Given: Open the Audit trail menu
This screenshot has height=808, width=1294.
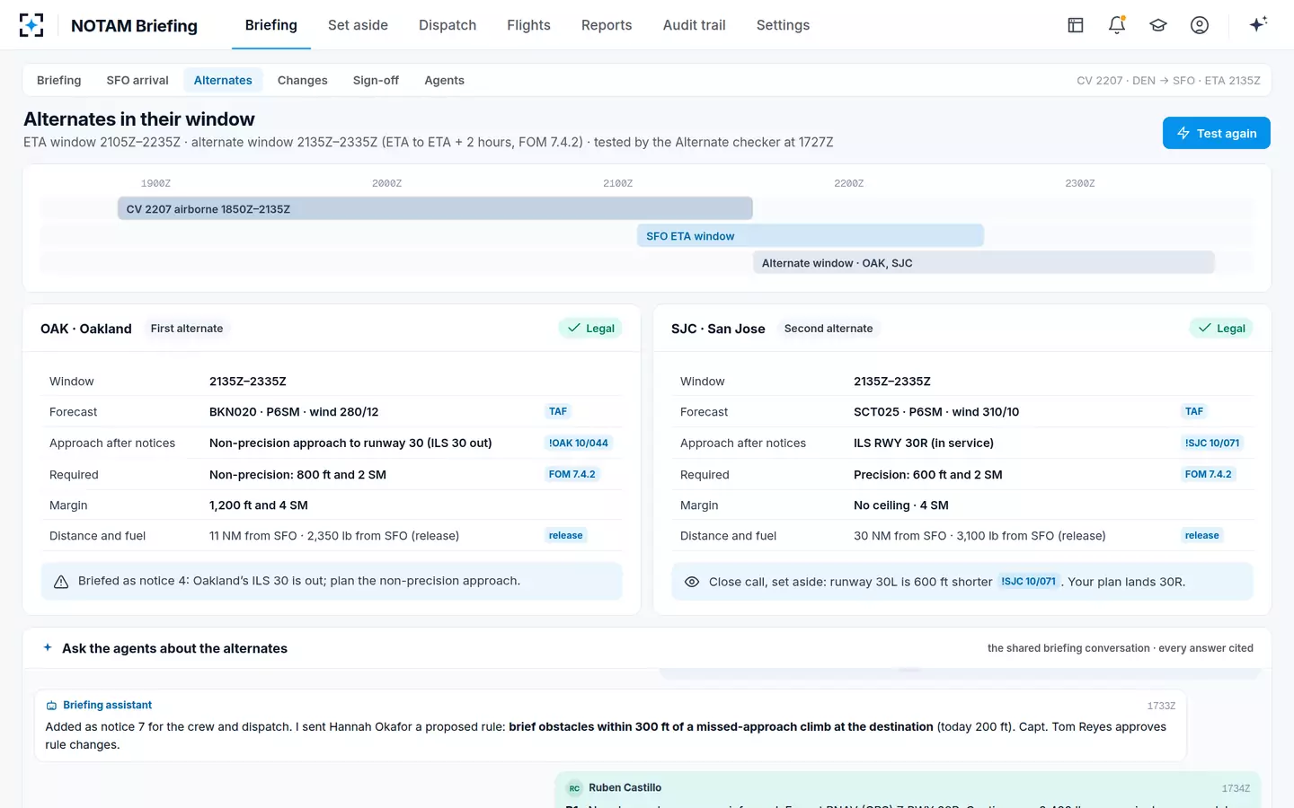Looking at the screenshot, I should click(x=694, y=25).
